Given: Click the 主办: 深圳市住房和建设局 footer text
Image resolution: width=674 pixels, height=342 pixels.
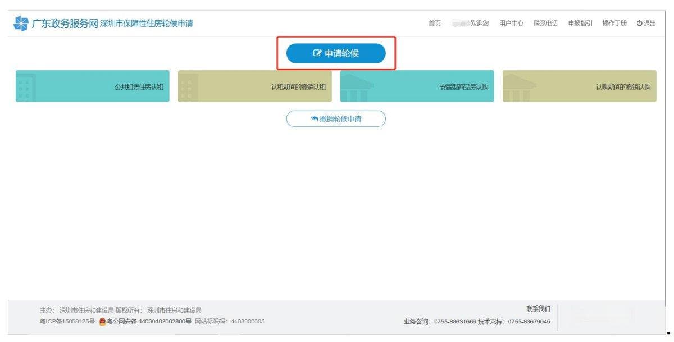Looking at the screenshot, I should [77, 310].
